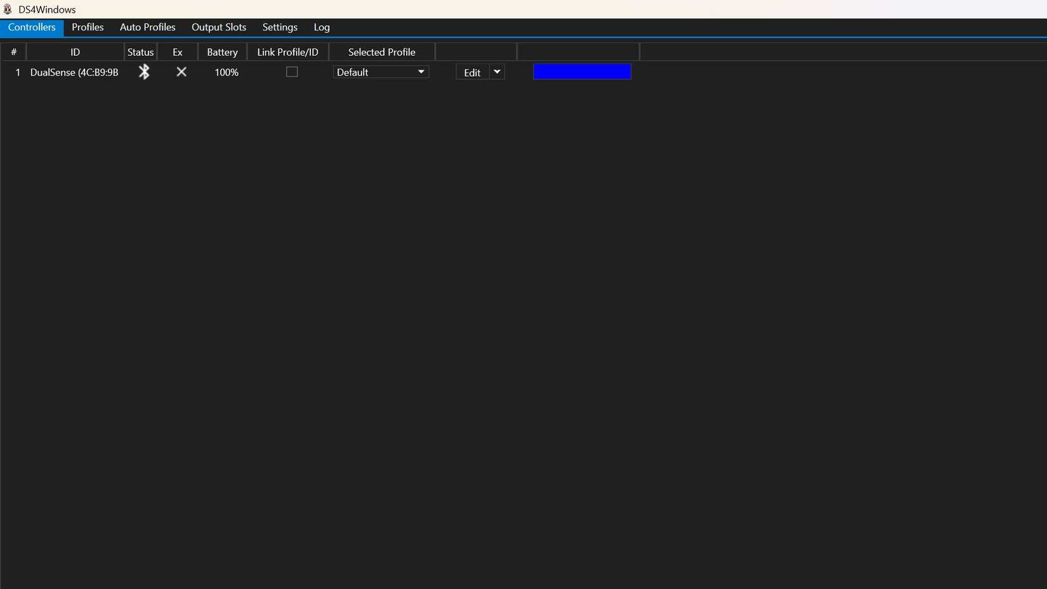Select the DualSense (4C:B9:9B controller ID
1047x589 pixels.
[x=74, y=72]
